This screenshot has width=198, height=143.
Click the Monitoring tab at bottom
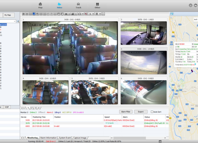click(x=32, y=138)
